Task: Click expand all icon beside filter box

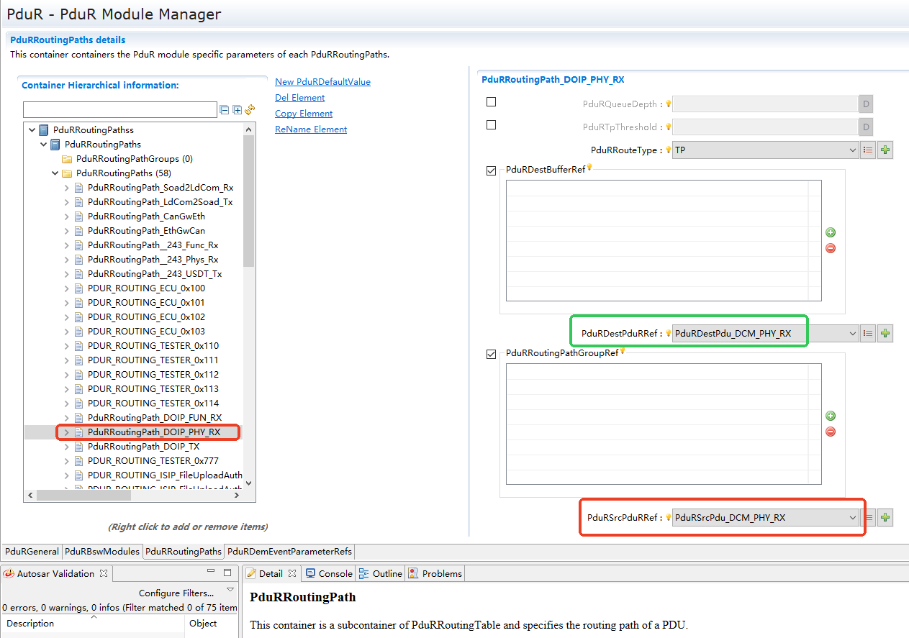Action: tap(237, 110)
